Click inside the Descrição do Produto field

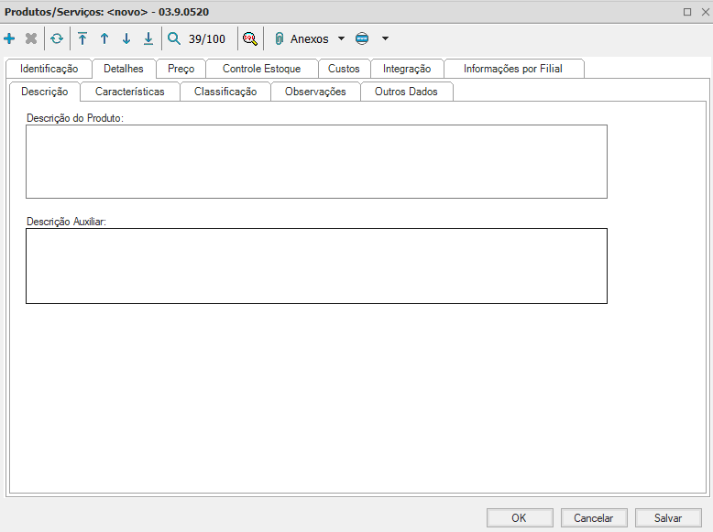coord(316,161)
